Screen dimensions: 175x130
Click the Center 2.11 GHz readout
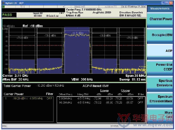[15, 76]
